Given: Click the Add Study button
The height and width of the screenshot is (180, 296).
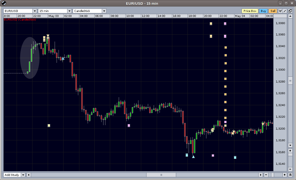Looking at the screenshot, I should tap(12, 175).
